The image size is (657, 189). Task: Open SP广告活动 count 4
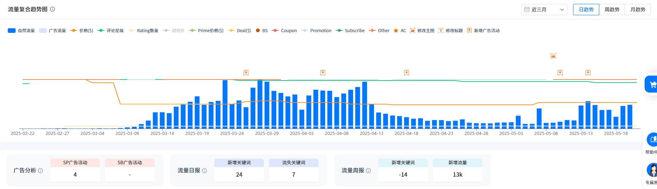click(x=75, y=175)
